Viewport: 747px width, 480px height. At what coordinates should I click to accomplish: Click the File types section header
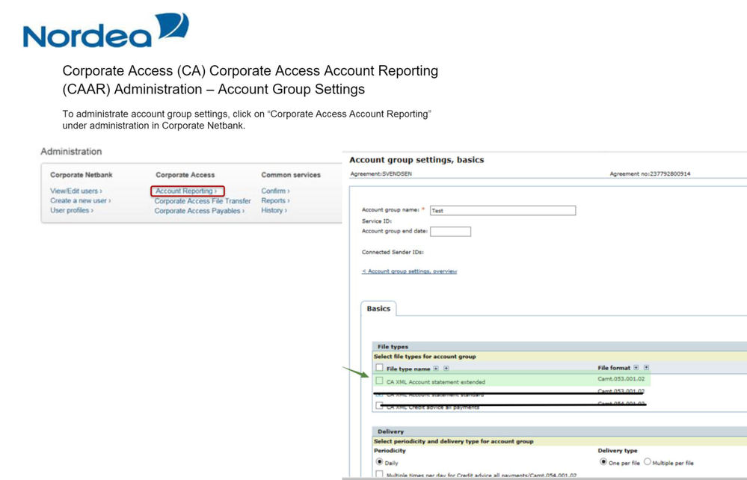coord(560,347)
